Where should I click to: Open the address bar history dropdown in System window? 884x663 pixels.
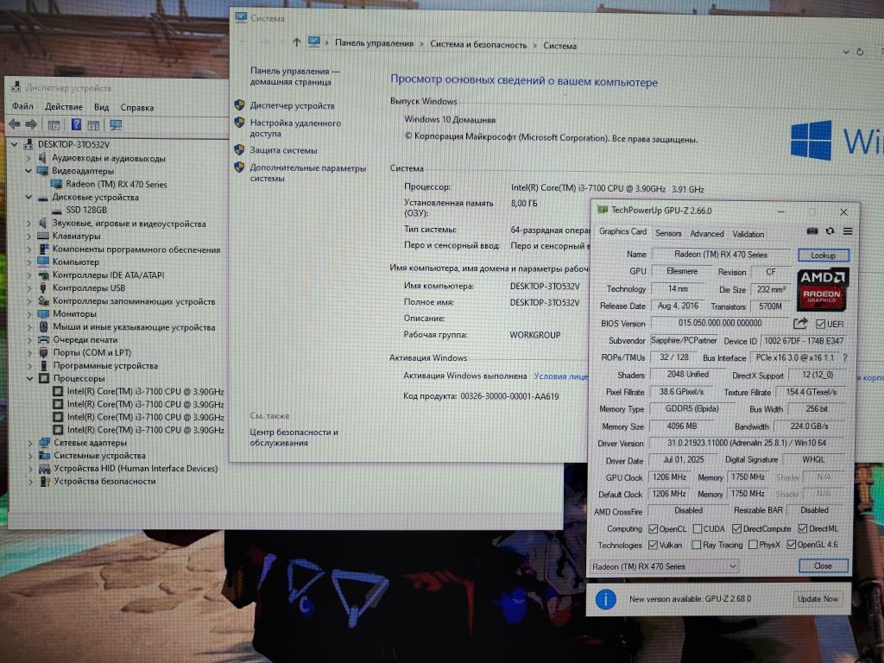pos(846,52)
